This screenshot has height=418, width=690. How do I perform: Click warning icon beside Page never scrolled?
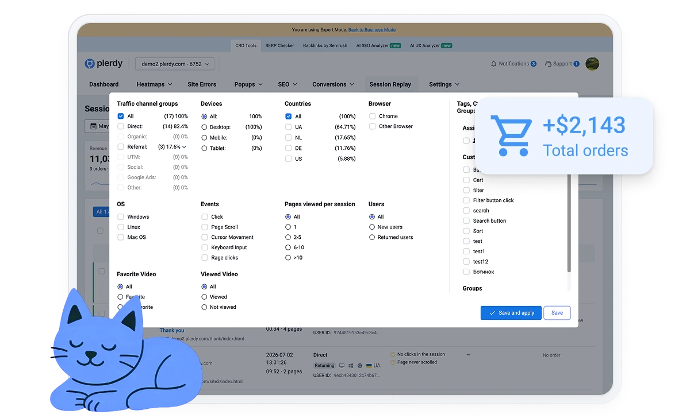click(393, 362)
